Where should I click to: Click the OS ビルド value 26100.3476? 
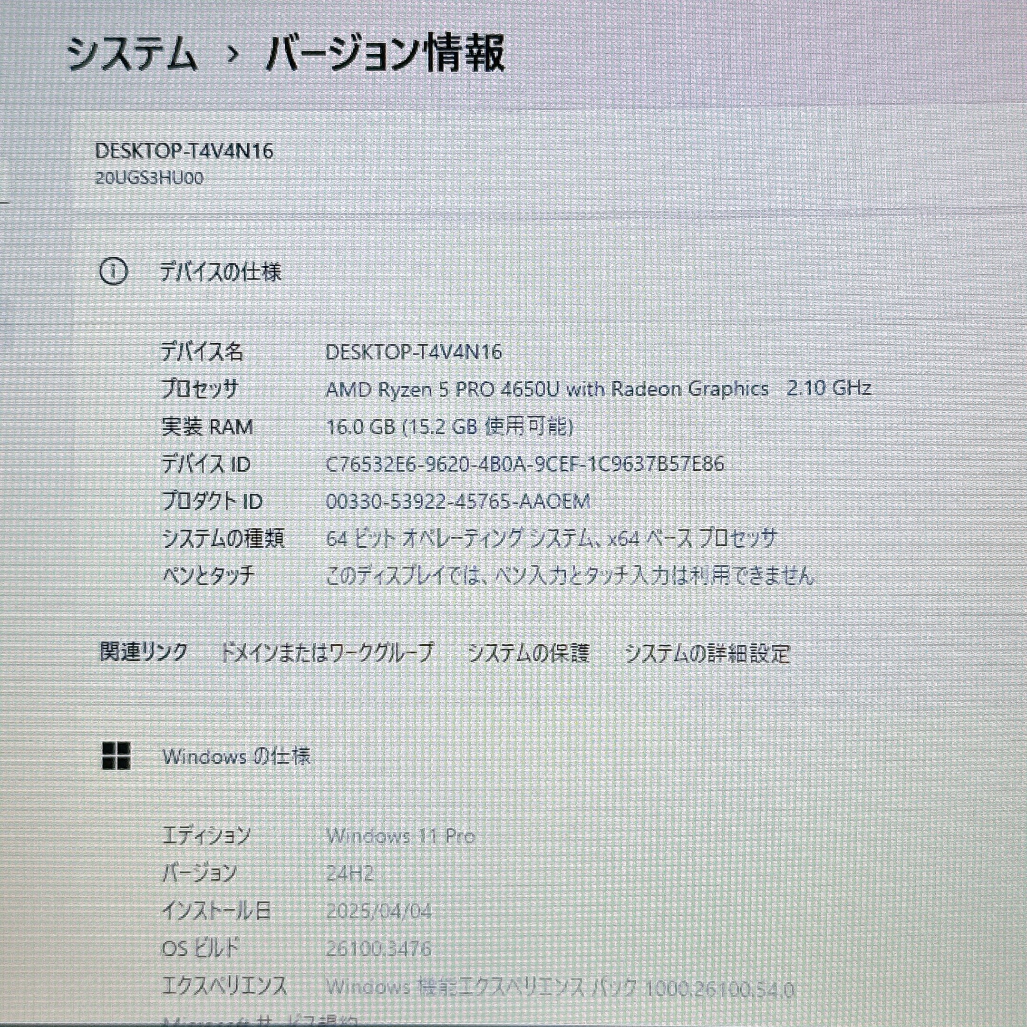coord(378,949)
